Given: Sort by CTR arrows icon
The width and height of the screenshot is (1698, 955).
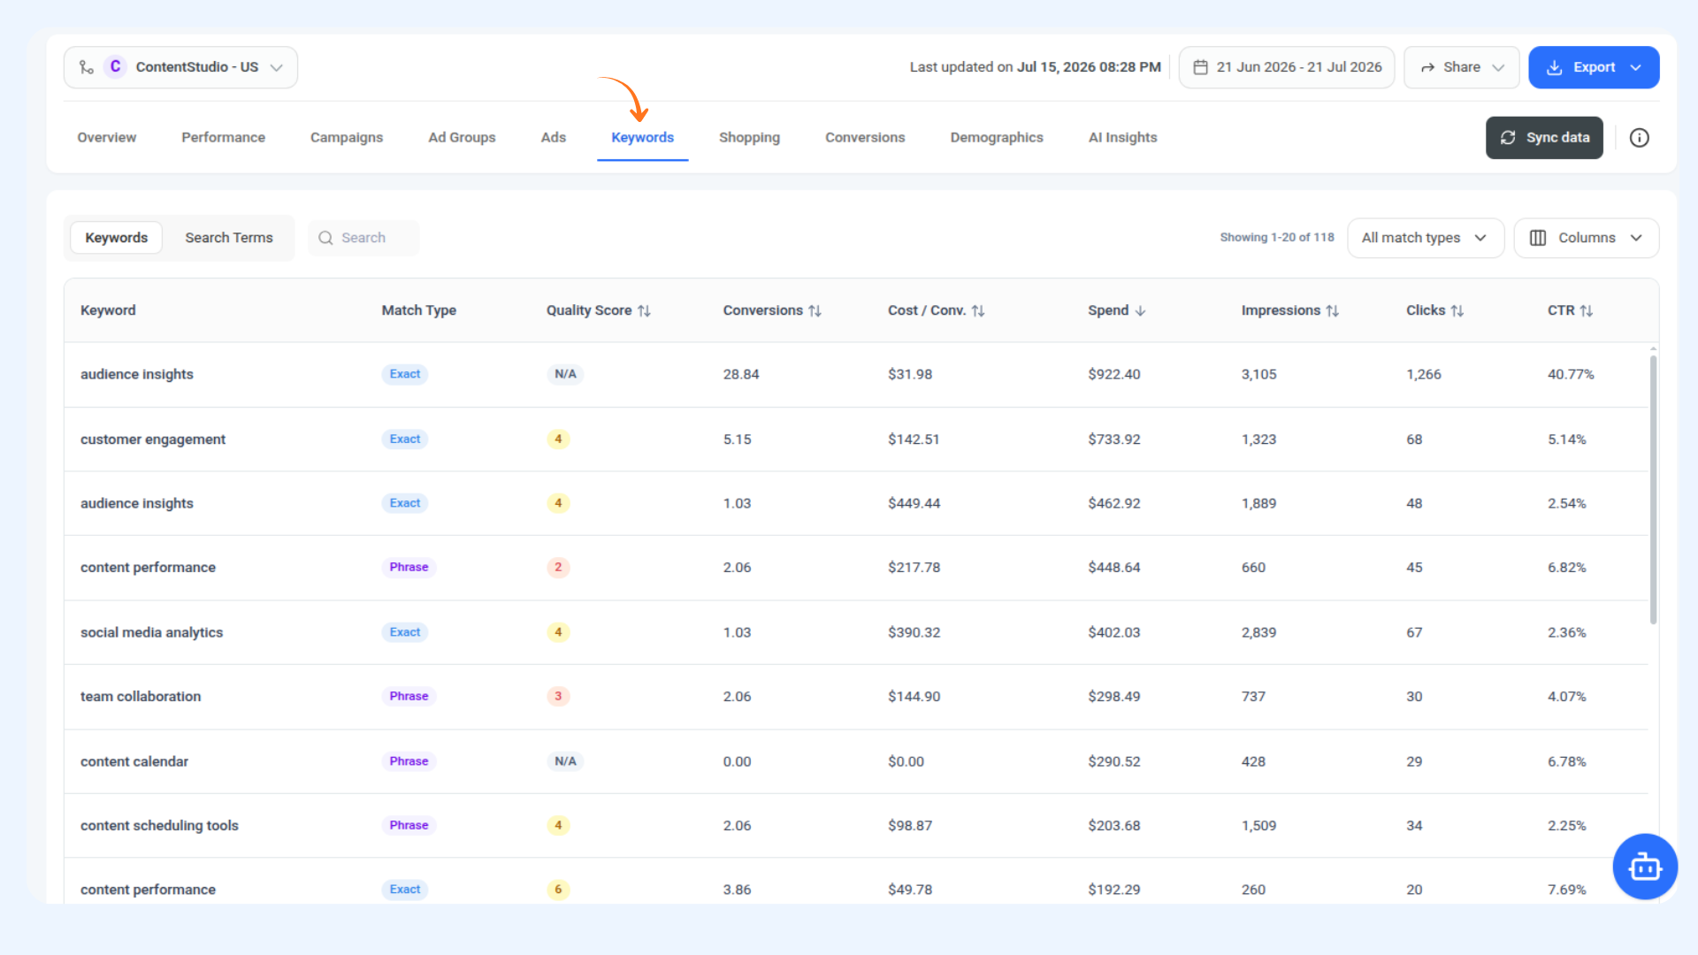Looking at the screenshot, I should click(x=1587, y=311).
